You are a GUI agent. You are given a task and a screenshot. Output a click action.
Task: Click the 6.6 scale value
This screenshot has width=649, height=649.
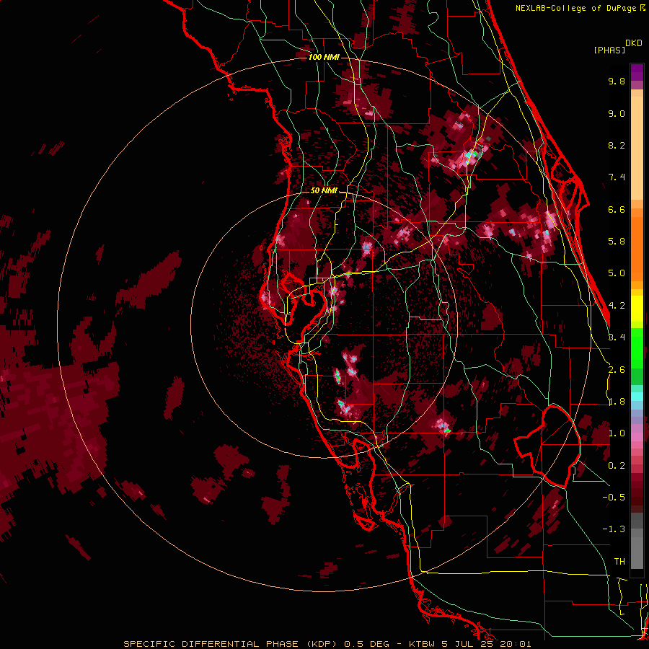[617, 209]
